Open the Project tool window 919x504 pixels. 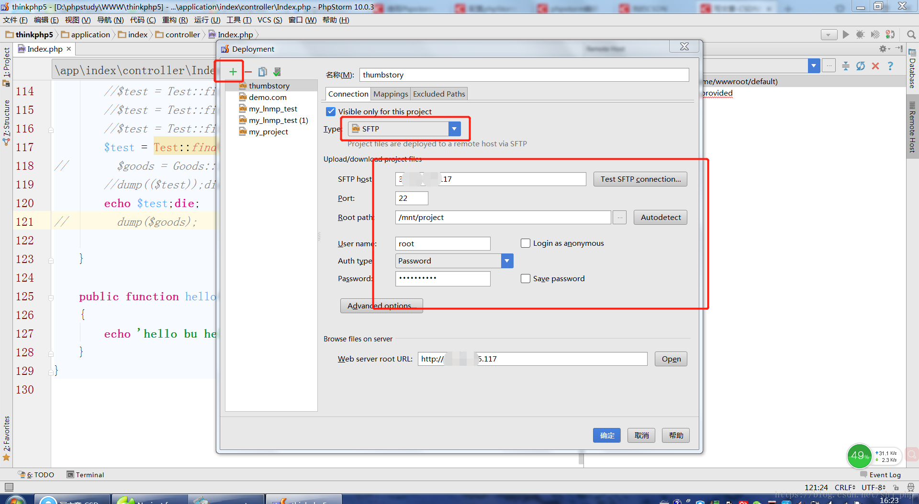6,66
